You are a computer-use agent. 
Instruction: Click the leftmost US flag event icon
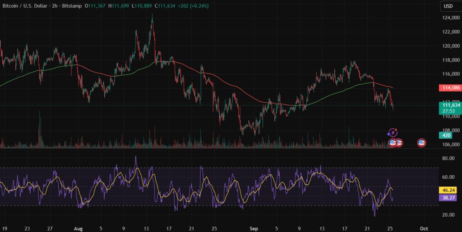pyautogui.click(x=393, y=143)
